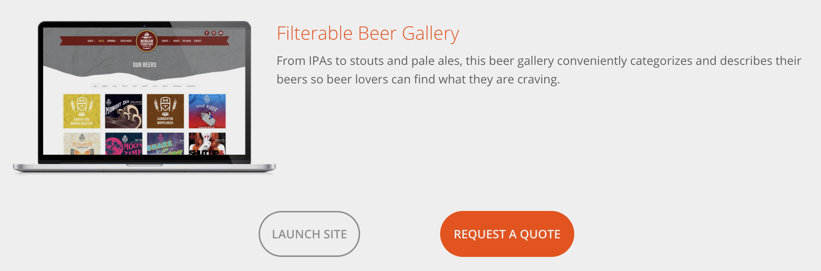Click the LAUNCH SITE button
Screen dimensions: 821x271
(x=309, y=234)
